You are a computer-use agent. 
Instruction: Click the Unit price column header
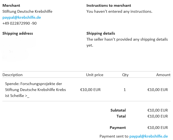[x=95, y=75]
